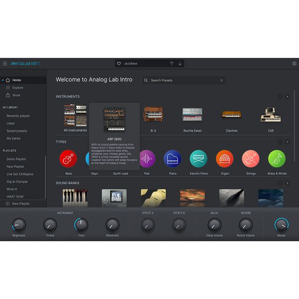The image size is (299, 299).
Task: Click the Delay Volume knob
Action: tap(214, 225)
